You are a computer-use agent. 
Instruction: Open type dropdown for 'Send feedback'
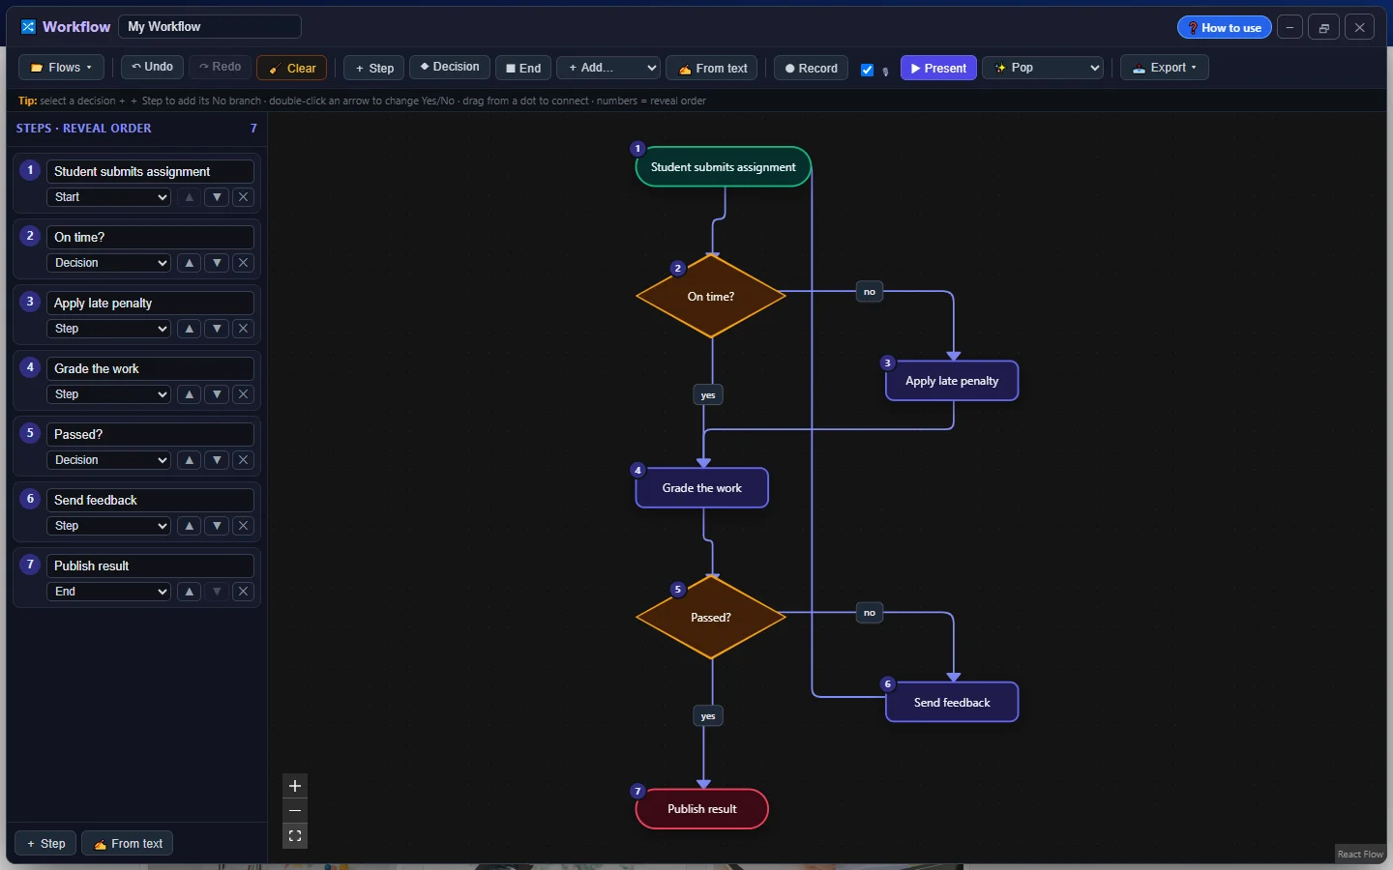[108, 526]
